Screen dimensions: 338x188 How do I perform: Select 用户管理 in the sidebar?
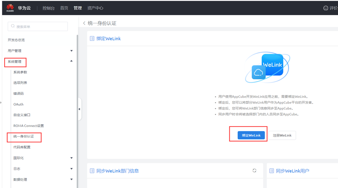[x=14, y=51]
